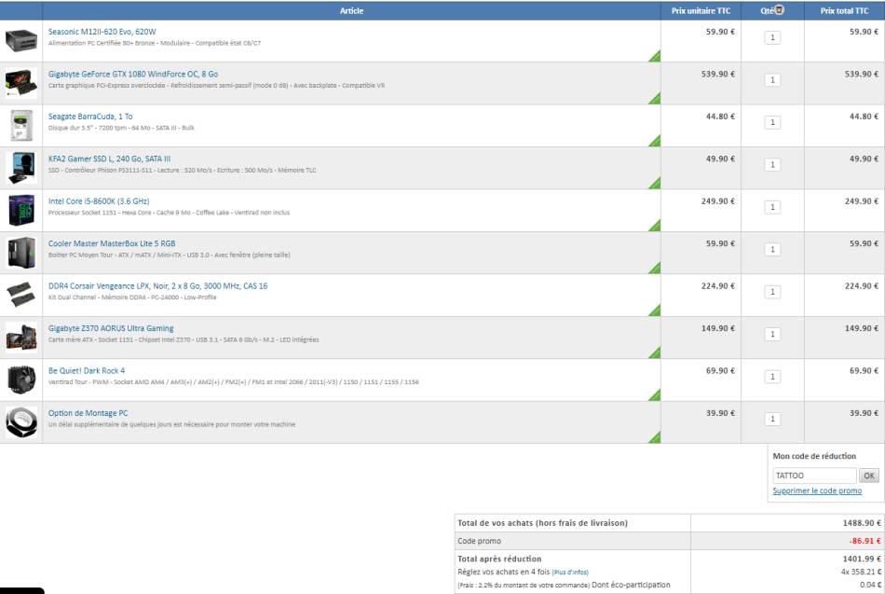Screen dimensions: 885x594
Task: Open the Gigabyte Z370 AORUS Ultra Gaming link
Action: pos(111,328)
